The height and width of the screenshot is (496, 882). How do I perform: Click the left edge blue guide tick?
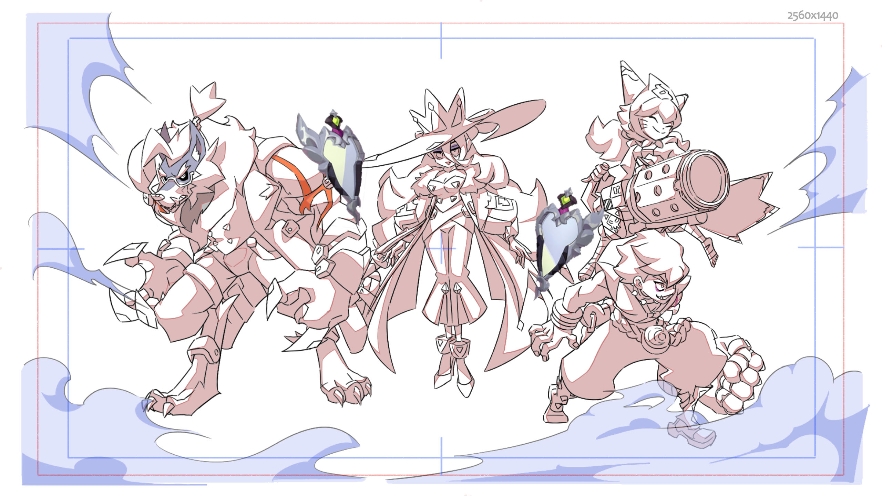pos(60,249)
